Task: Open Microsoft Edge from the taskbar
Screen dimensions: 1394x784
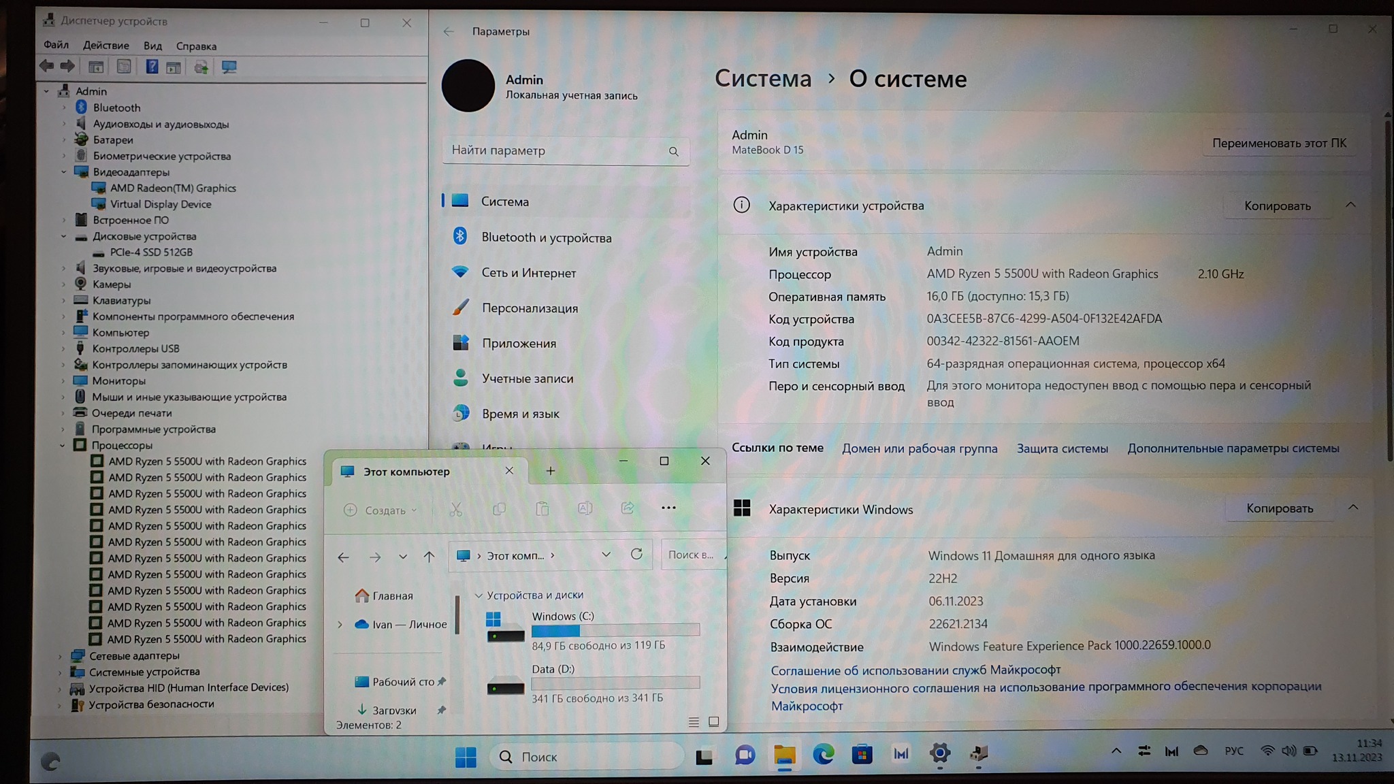Action: 824,754
